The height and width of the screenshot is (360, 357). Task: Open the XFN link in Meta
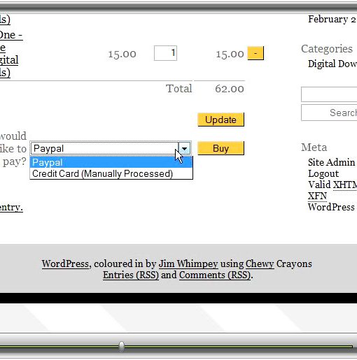pos(317,196)
